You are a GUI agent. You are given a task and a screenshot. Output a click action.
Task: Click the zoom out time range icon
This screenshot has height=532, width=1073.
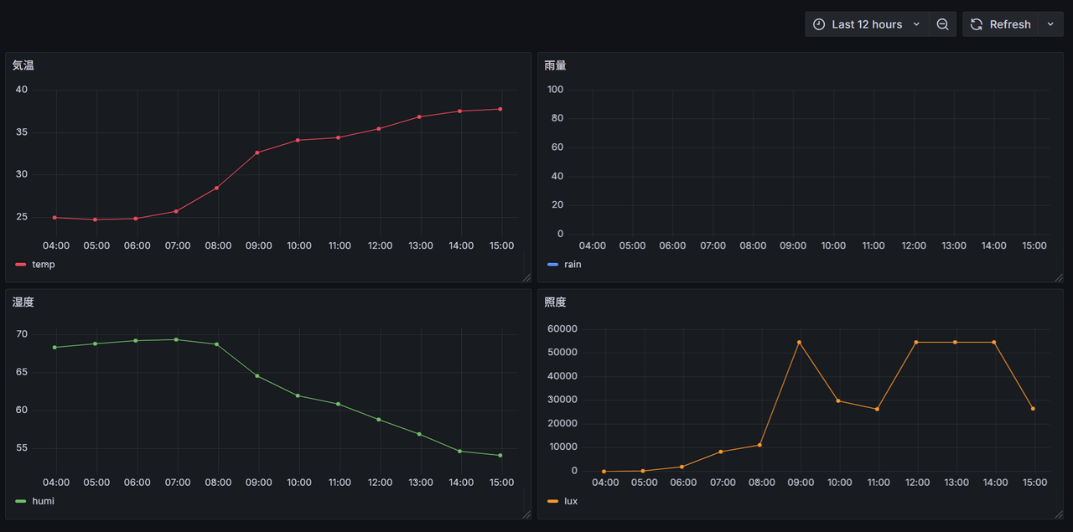(942, 24)
